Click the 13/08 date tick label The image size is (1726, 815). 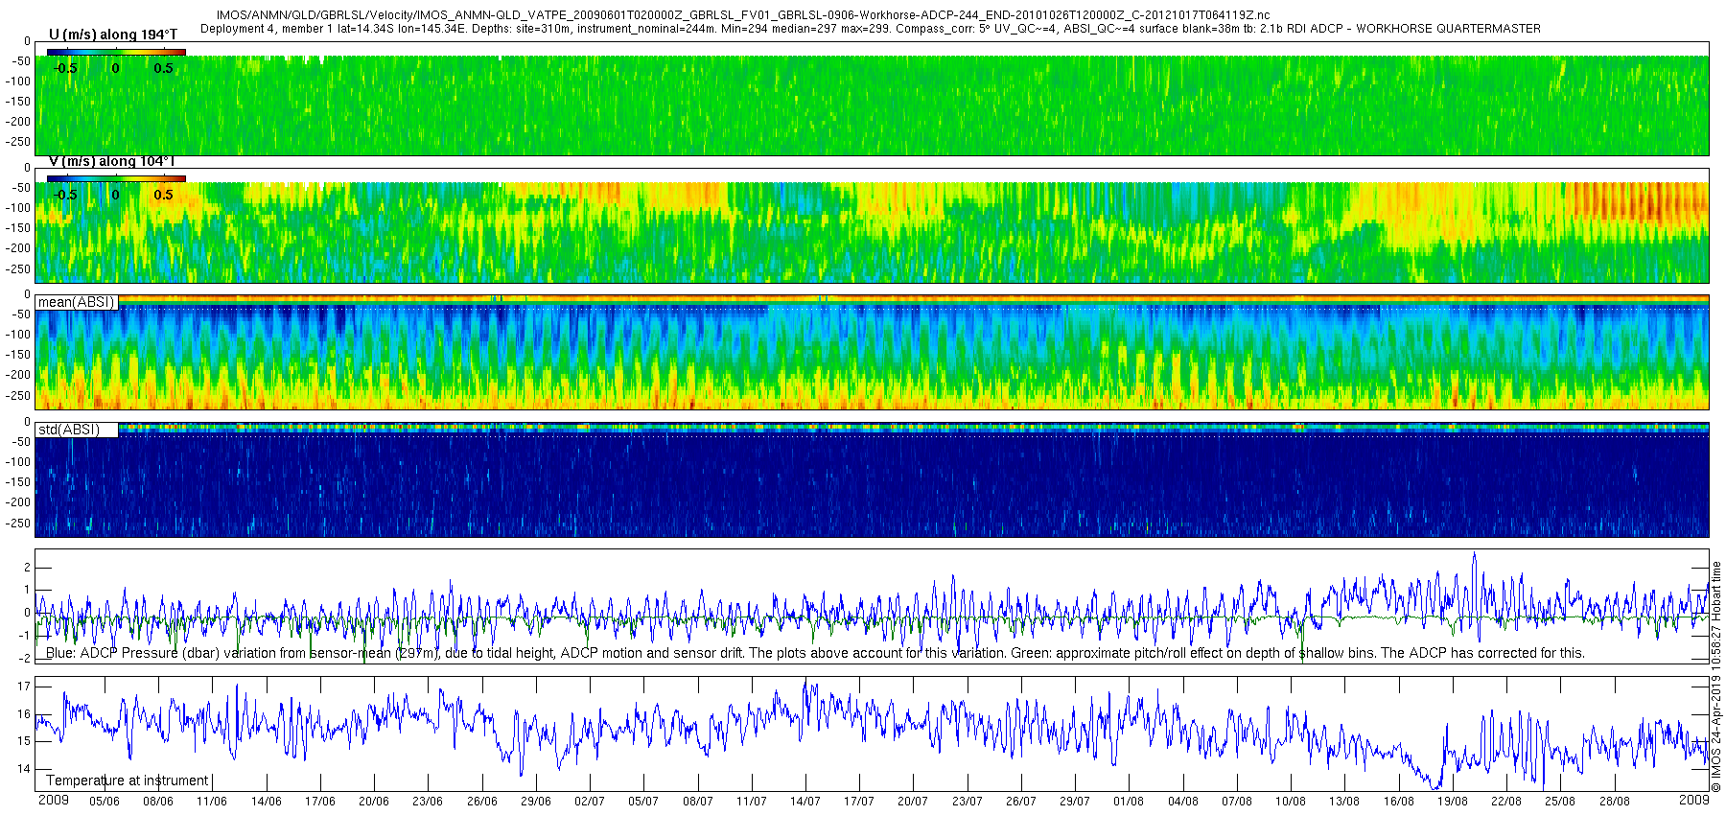(x=1344, y=802)
